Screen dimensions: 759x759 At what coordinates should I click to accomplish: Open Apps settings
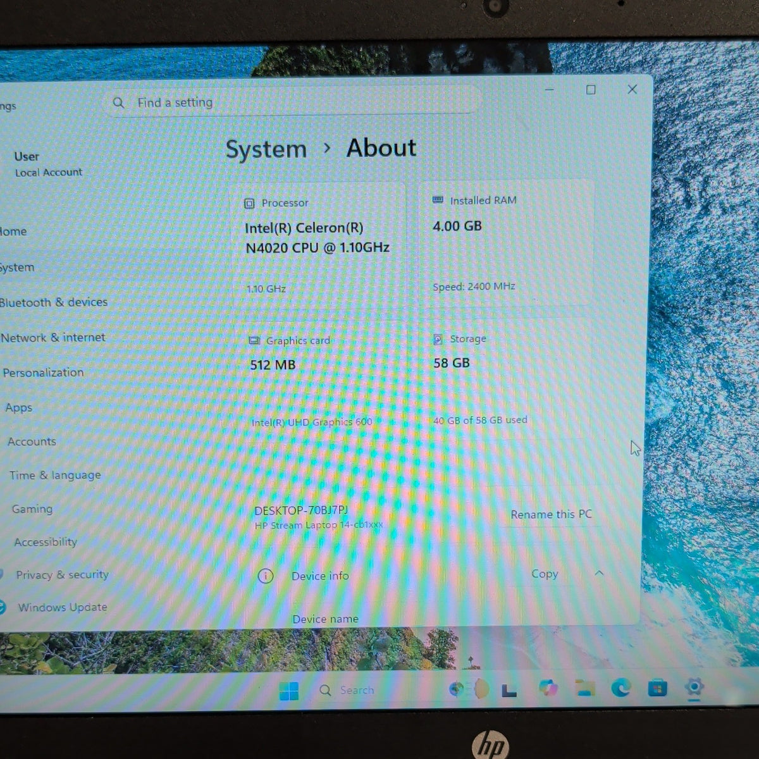[x=19, y=408]
